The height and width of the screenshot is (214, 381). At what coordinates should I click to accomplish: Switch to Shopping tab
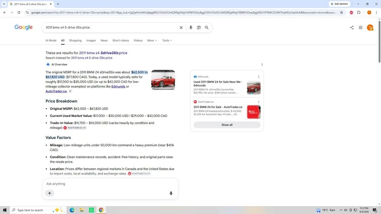coord(75,40)
